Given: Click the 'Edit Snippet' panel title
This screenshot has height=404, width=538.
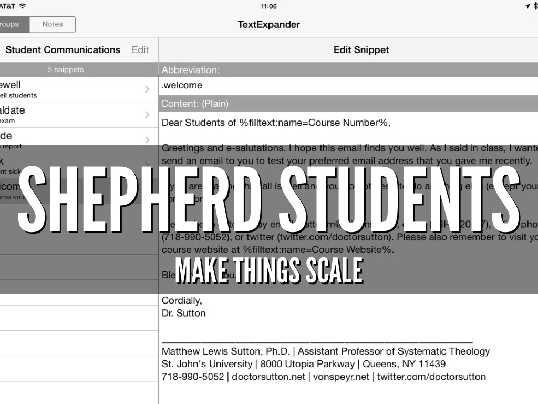Looking at the screenshot, I should tap(361, 50).
